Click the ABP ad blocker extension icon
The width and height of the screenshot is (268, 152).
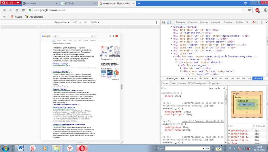tap(258, 10)
